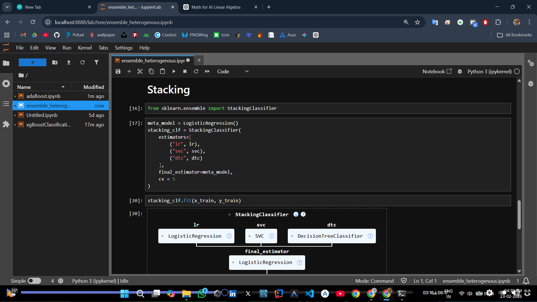Viewport: 537px width, 302px height.
Task: Enable debugger bug icon in notebook toolbar
Action: click(460, 72)
